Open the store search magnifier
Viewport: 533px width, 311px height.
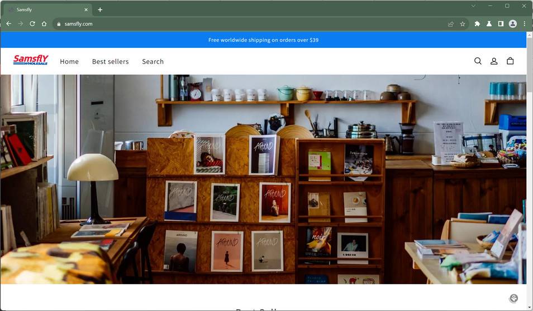click(478, 61)
